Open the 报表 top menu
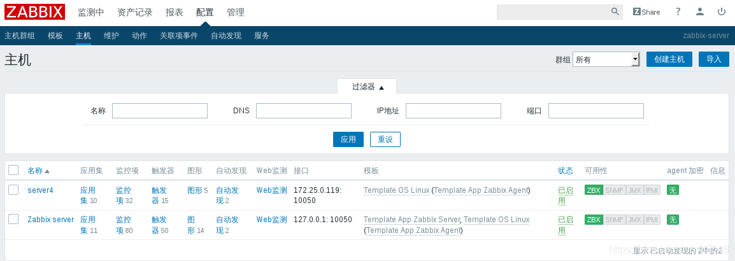The height and width of the screenshot is (261, 735). tap(175, 13)
